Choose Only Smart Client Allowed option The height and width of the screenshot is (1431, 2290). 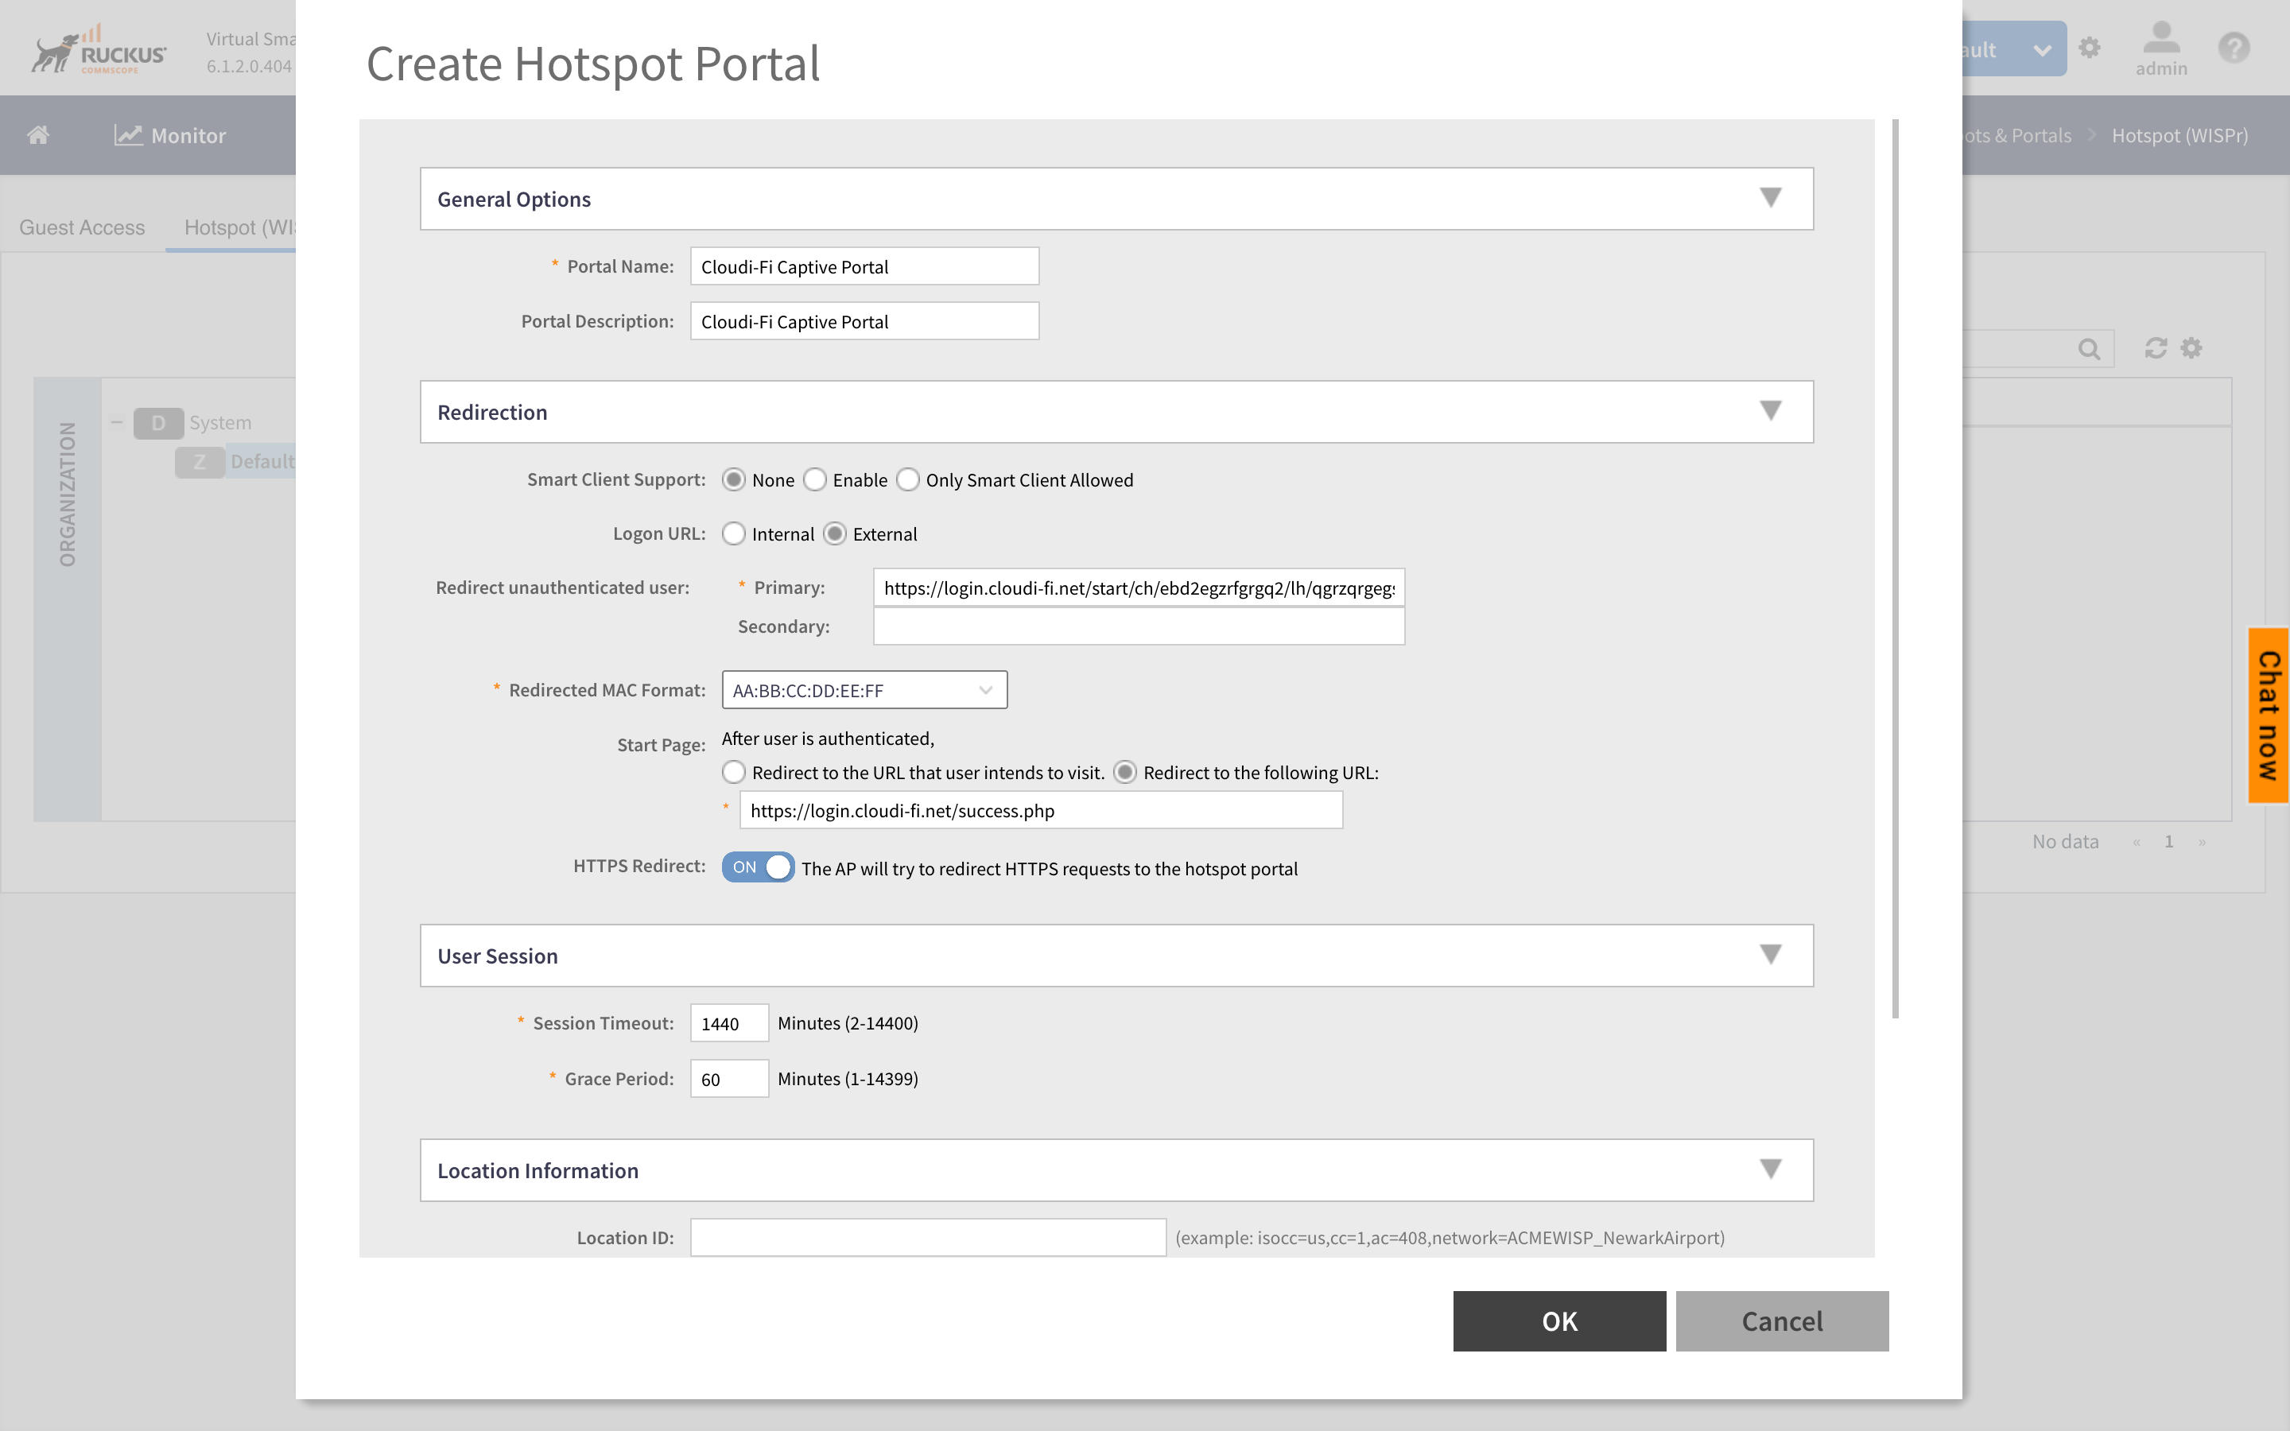point(907,480)
